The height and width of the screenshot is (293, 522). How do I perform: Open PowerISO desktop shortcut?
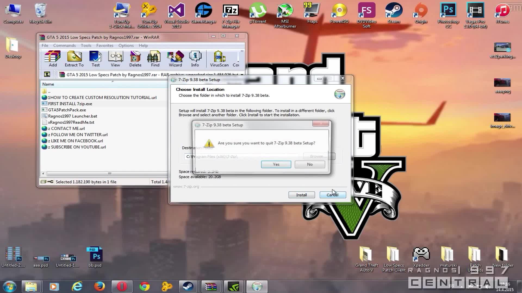339,13
